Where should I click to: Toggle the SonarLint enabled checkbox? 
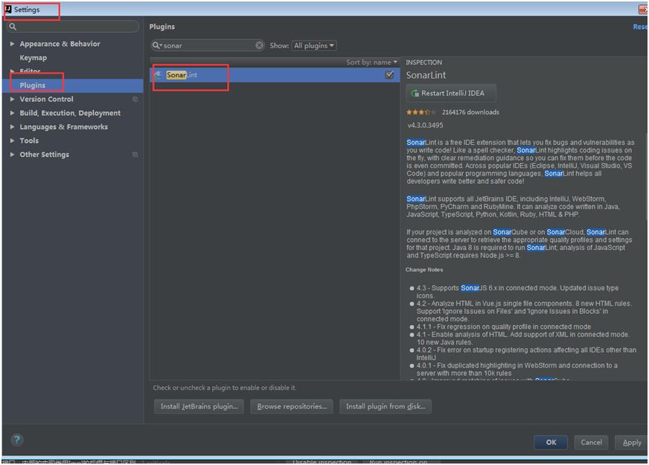389,75
